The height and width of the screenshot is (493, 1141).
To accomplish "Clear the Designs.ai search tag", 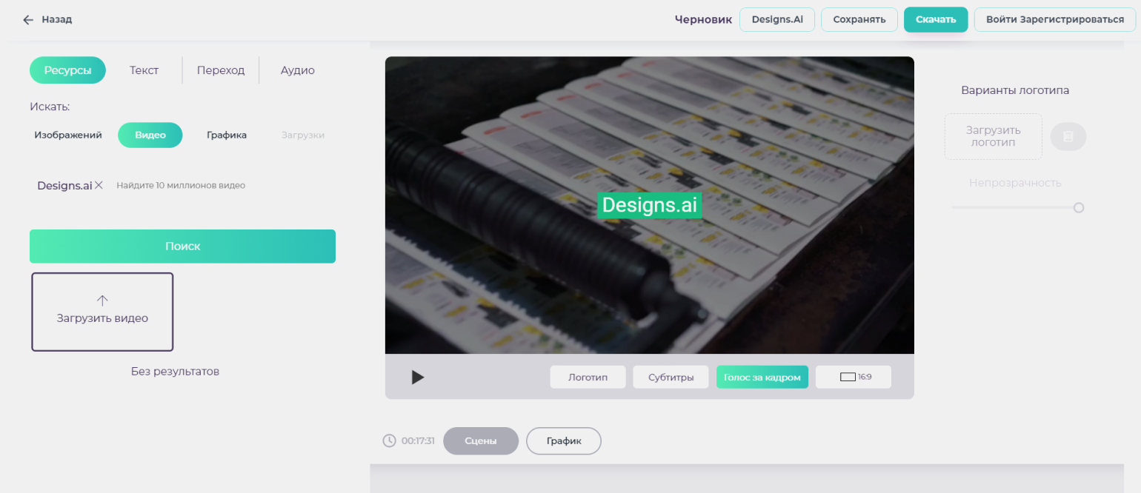I will coord(99,185).
